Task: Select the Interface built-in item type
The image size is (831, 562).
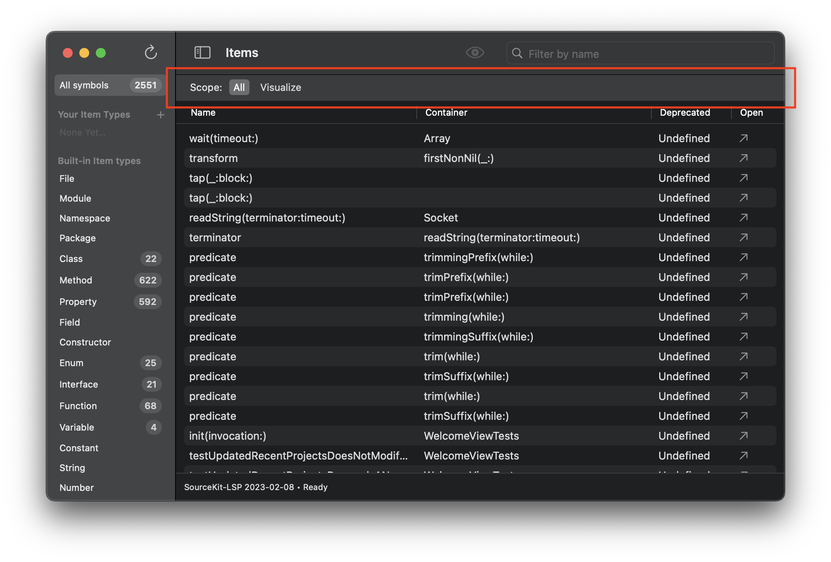Action: pos(78,384)
